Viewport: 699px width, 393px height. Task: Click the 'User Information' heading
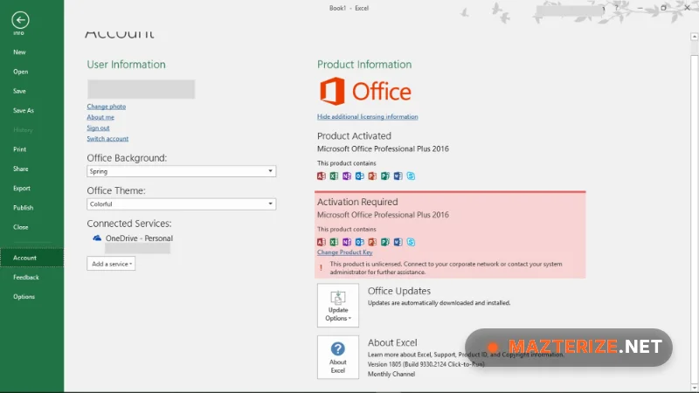[126, 64]
